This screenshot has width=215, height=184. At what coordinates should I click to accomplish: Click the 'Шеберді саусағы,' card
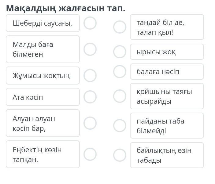(43, 23)
